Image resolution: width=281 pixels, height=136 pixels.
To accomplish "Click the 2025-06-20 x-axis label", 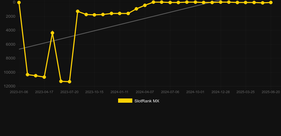I will pyautogui.click(x=271, y=92).
